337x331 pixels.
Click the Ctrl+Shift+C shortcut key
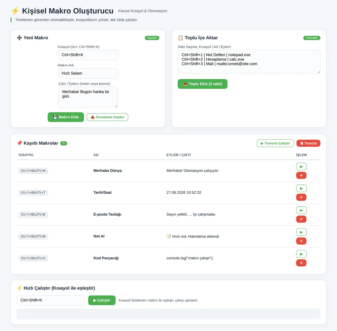click(33, 259)
